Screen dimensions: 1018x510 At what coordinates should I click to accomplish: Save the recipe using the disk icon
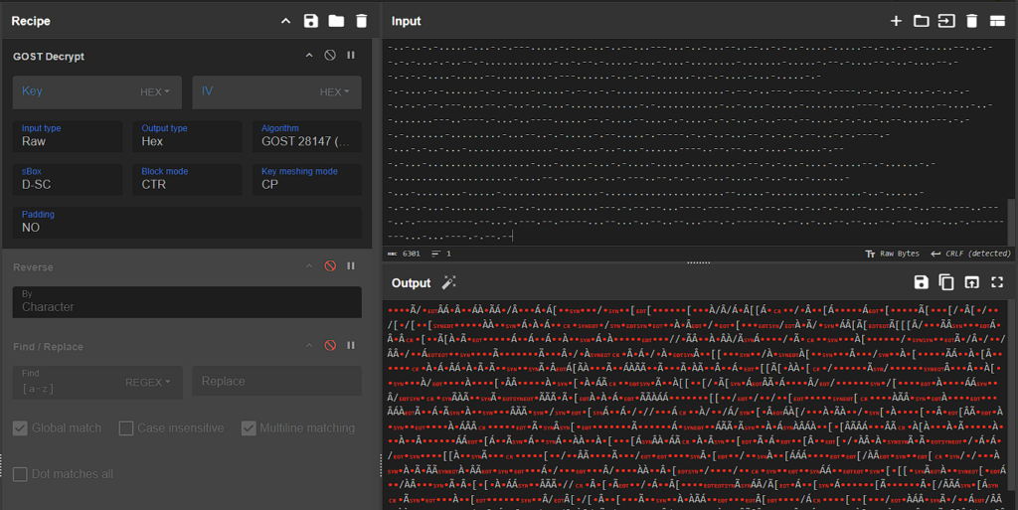[311, 21]
